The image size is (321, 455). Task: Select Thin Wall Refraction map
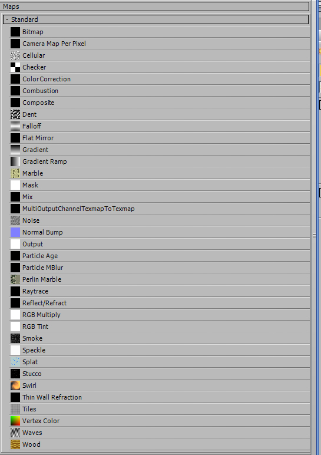coord(160,397)
